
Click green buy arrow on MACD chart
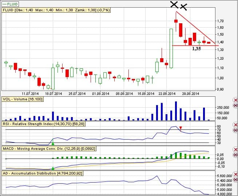pos(53,168)
